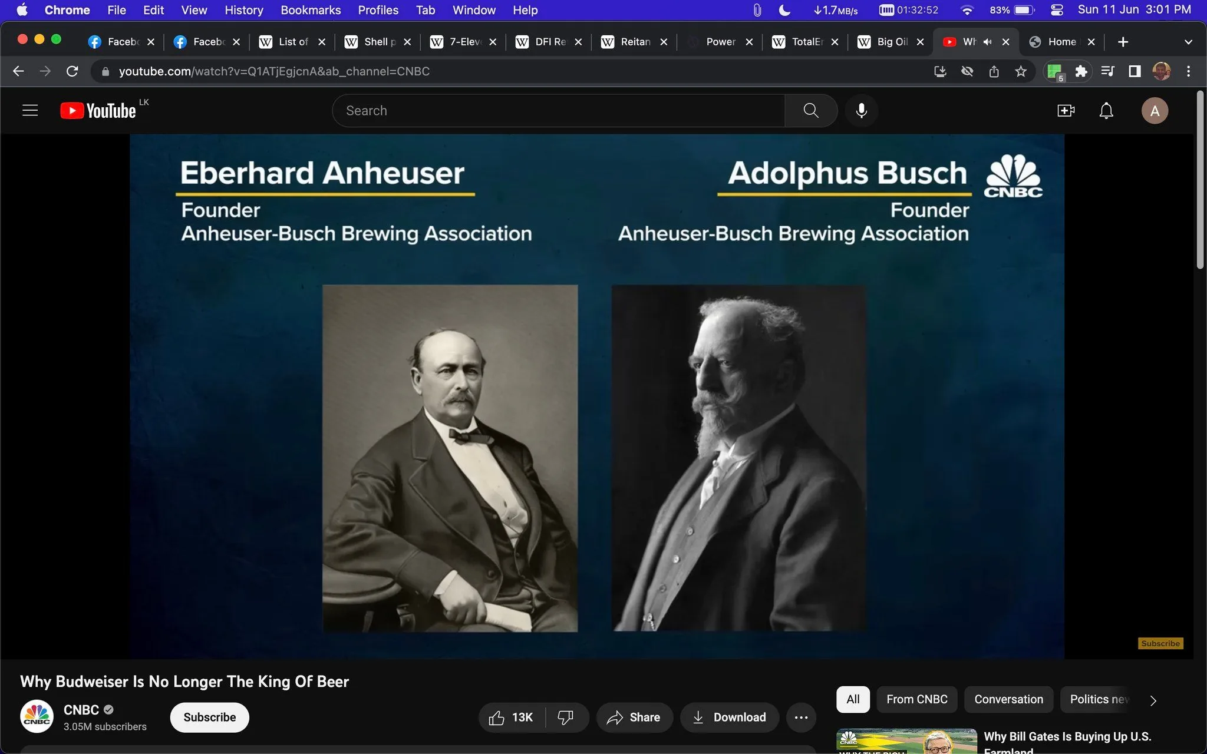Subscribe to the CNBC channel
The height and width of the screenshot is (754, 1207).
click(209, 717)
